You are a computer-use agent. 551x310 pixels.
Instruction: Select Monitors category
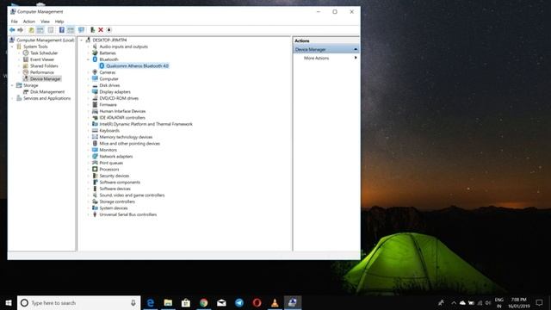108,150
